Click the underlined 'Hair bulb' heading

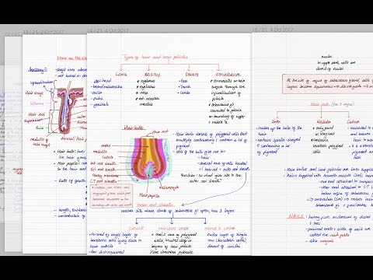point(134,128)
